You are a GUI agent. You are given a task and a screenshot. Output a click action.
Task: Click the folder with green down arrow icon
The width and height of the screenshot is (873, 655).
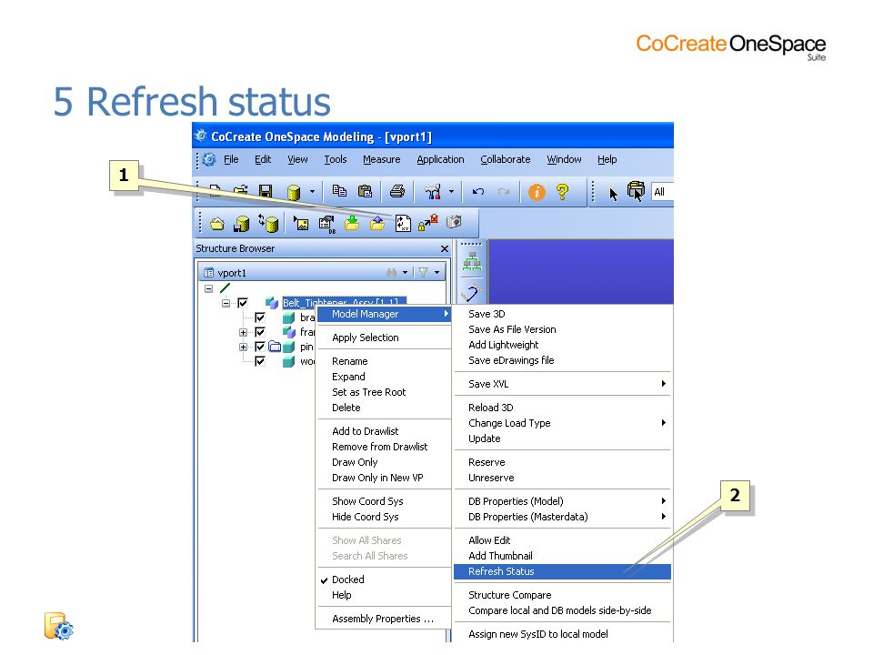pos(352,224)
